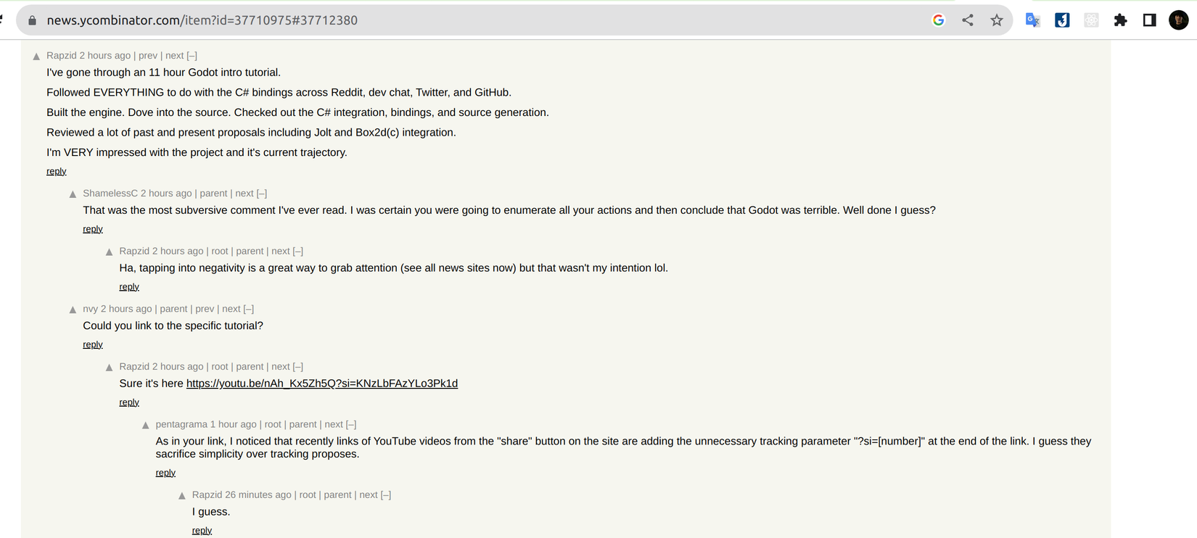Reply to Rapzid's "I guess." comment
The width and height of the screenshot is (1197, 538).
pos(202,531)
